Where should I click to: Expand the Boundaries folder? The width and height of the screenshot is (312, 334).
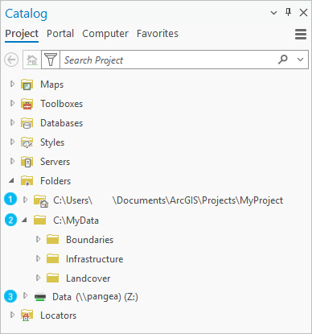point(38,239)
